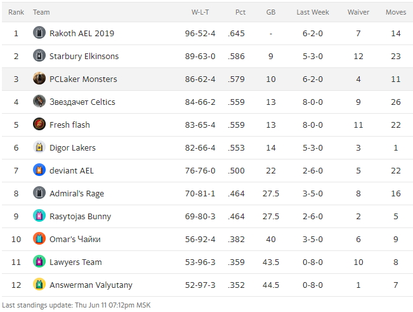Click the Starbury Elkinsons jersey icon
413x312 pixels.
coord(39,56)
